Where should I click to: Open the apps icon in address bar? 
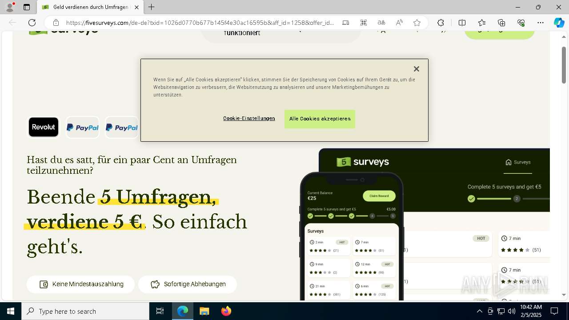tap(363, 23)
